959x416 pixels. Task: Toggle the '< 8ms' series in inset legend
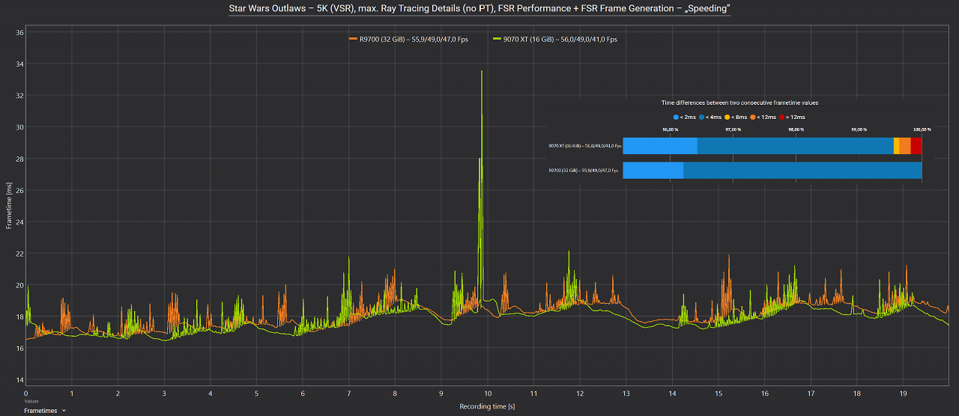coord(737,117)
